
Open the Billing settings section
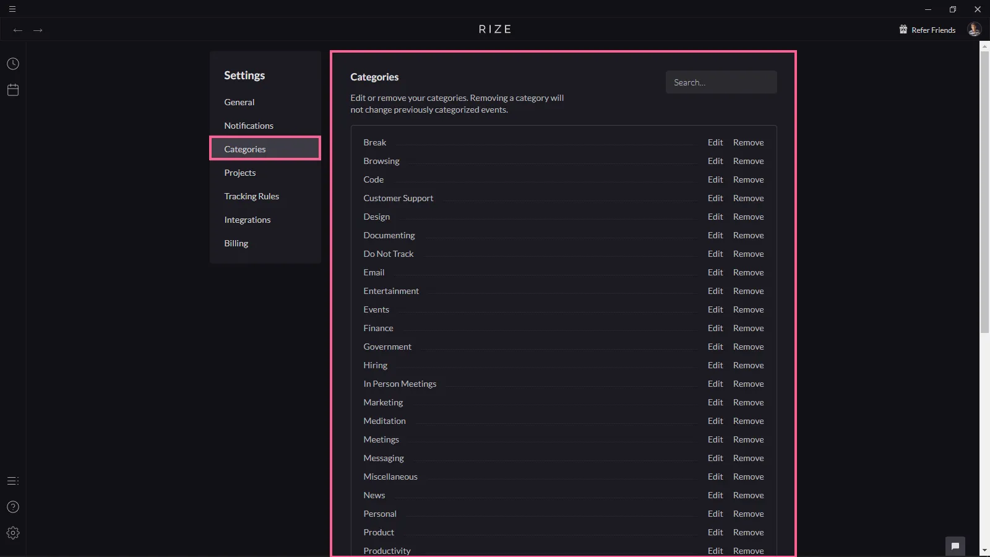(236, 243)
